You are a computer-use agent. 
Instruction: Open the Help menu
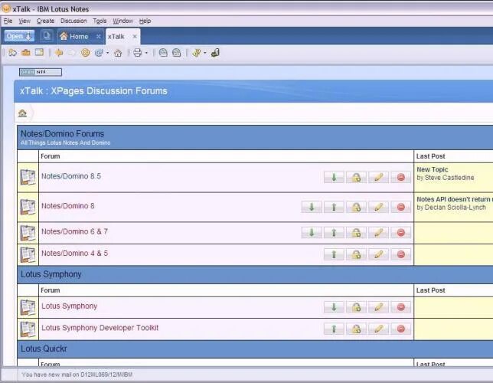145,21
